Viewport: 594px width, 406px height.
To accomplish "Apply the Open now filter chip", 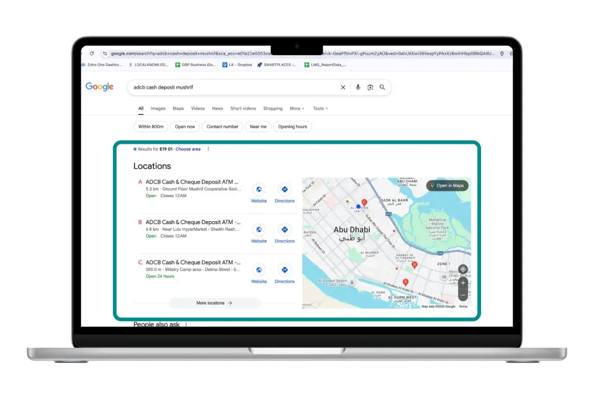I will (185, 127).
